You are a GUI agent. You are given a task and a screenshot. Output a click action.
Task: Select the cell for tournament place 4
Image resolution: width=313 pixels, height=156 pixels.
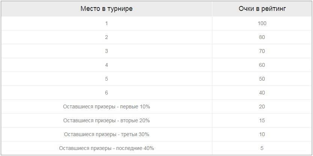[x=107, y=65]
